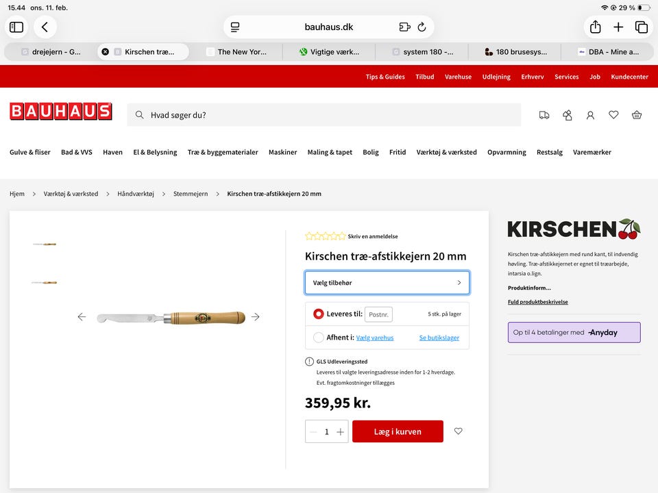The image size is (658, 493).
Task: Go back to the previous page
Action: tap(45, 27)
